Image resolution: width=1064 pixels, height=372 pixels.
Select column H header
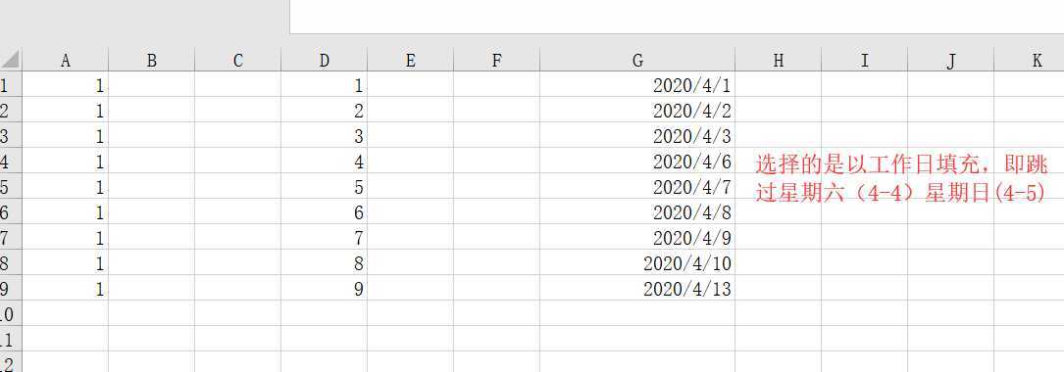tap(779, 61)
